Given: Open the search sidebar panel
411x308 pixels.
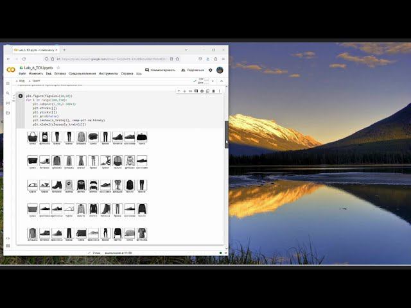Looking at the screenshot, I should pyautogui.click(x=8, y=93).
